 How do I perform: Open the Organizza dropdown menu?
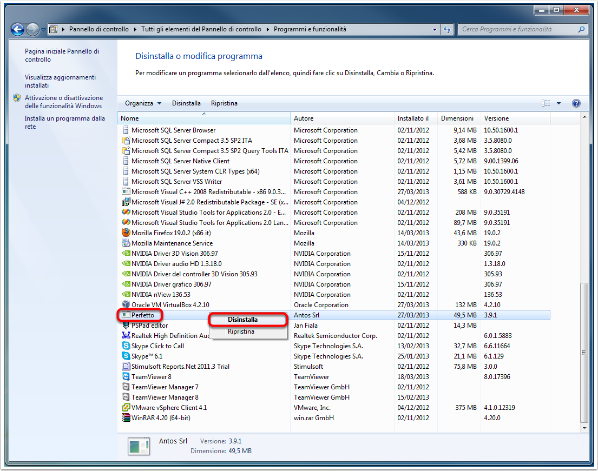click(143, 103)
